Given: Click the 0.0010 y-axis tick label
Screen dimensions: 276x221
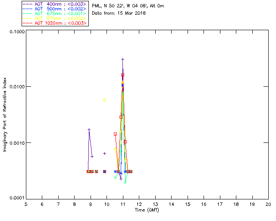Looking at the screenshot, I should (x=17, y=143).
